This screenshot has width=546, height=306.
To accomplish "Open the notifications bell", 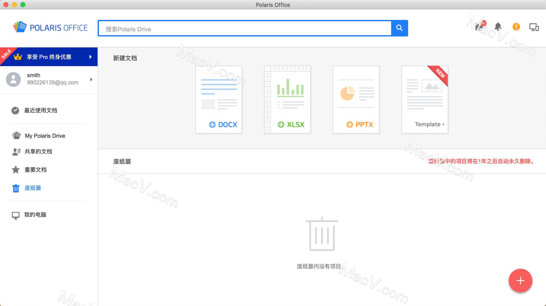I will [498, 27].
